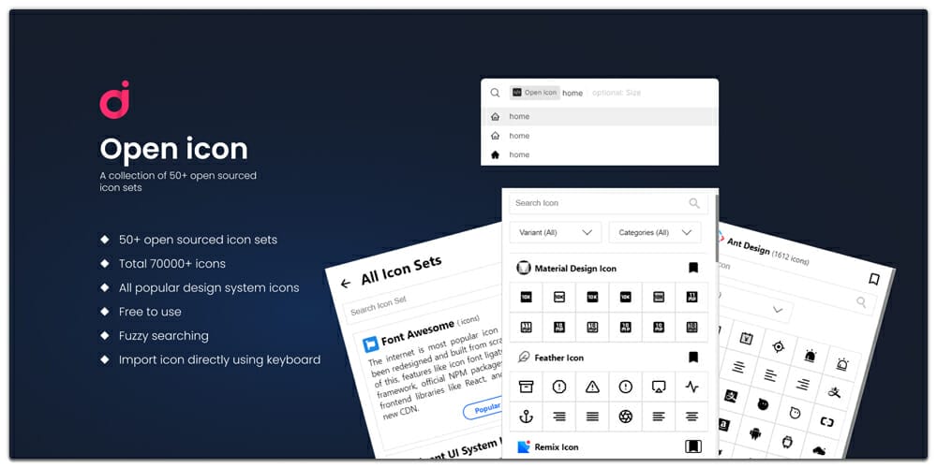The width and height of the screenshot is (937, 468).
Task: Click the magnifier in the home search bar
Action: pyautogui.click(x=495, y=93)
